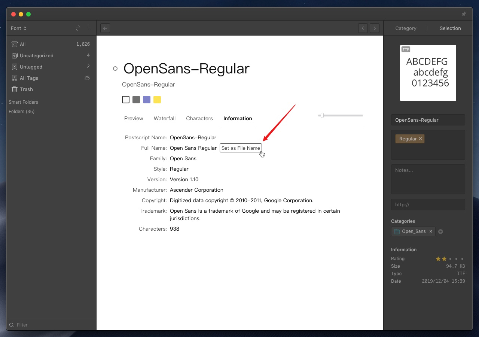Set rating to four stars
479x337 pixels.
456,259
